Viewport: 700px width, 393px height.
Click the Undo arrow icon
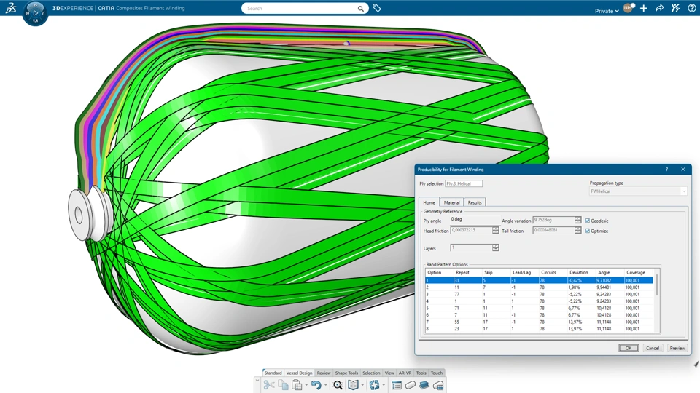pyautogui.click(x=316, y=385)
